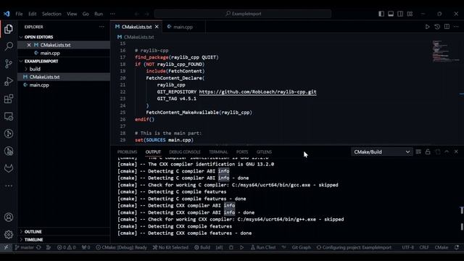The image size is (464, 261).
Task: Click the ExampleImport search command center
Action: point(243,14)
